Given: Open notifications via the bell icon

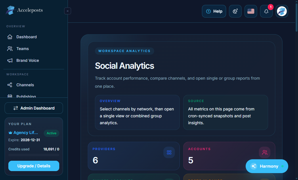Looking at the screenshot, I should (x=266, y=12).
